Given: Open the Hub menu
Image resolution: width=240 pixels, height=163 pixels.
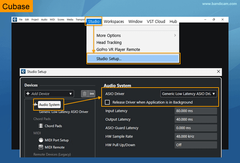Looking at the screenshot, I should (x=173, y=22).
